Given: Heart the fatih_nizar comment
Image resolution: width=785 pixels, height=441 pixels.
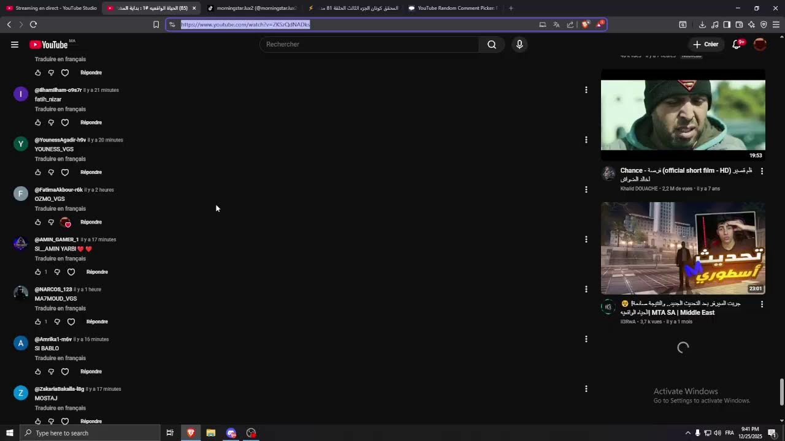Looking at the screenshot, I should (x=65, y=123).
